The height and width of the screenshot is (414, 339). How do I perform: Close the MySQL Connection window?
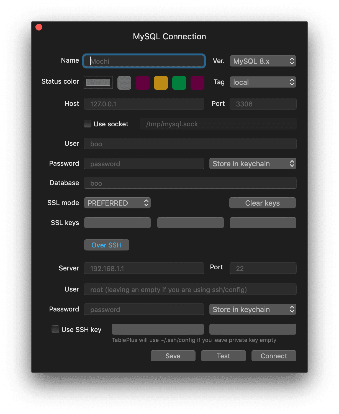(x=39, y=27)
